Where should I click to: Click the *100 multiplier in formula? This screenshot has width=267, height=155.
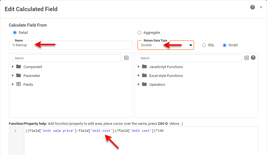pyautogui.click(x=160, y=131)
